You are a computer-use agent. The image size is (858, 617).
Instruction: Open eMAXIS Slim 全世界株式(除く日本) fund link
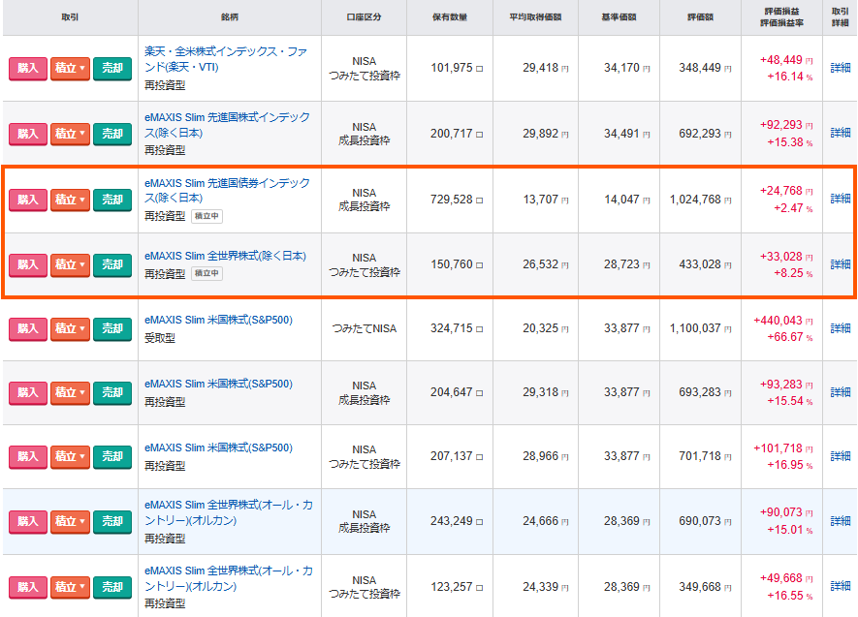(225, 256)
